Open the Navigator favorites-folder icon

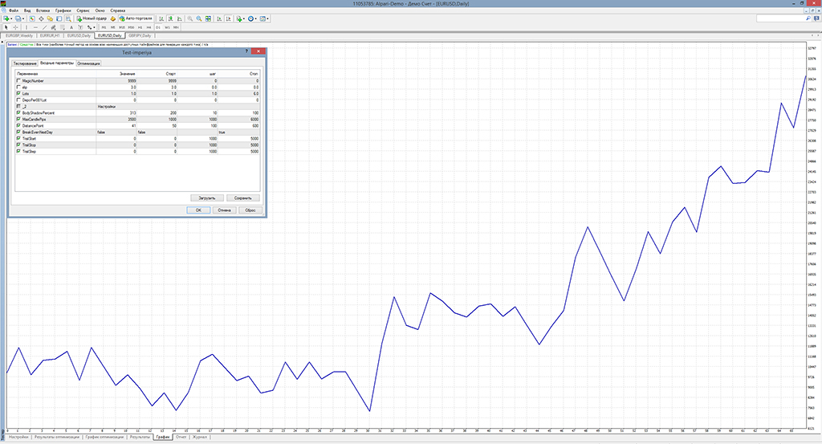(x=50, y=18)
